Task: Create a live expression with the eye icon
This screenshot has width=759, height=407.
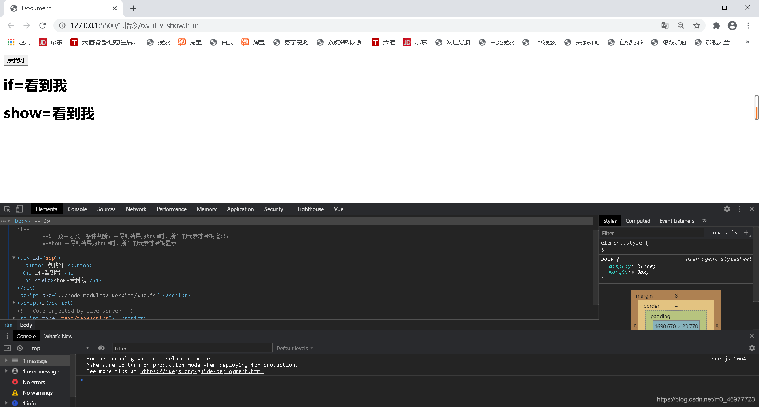Action: (101, 348)
